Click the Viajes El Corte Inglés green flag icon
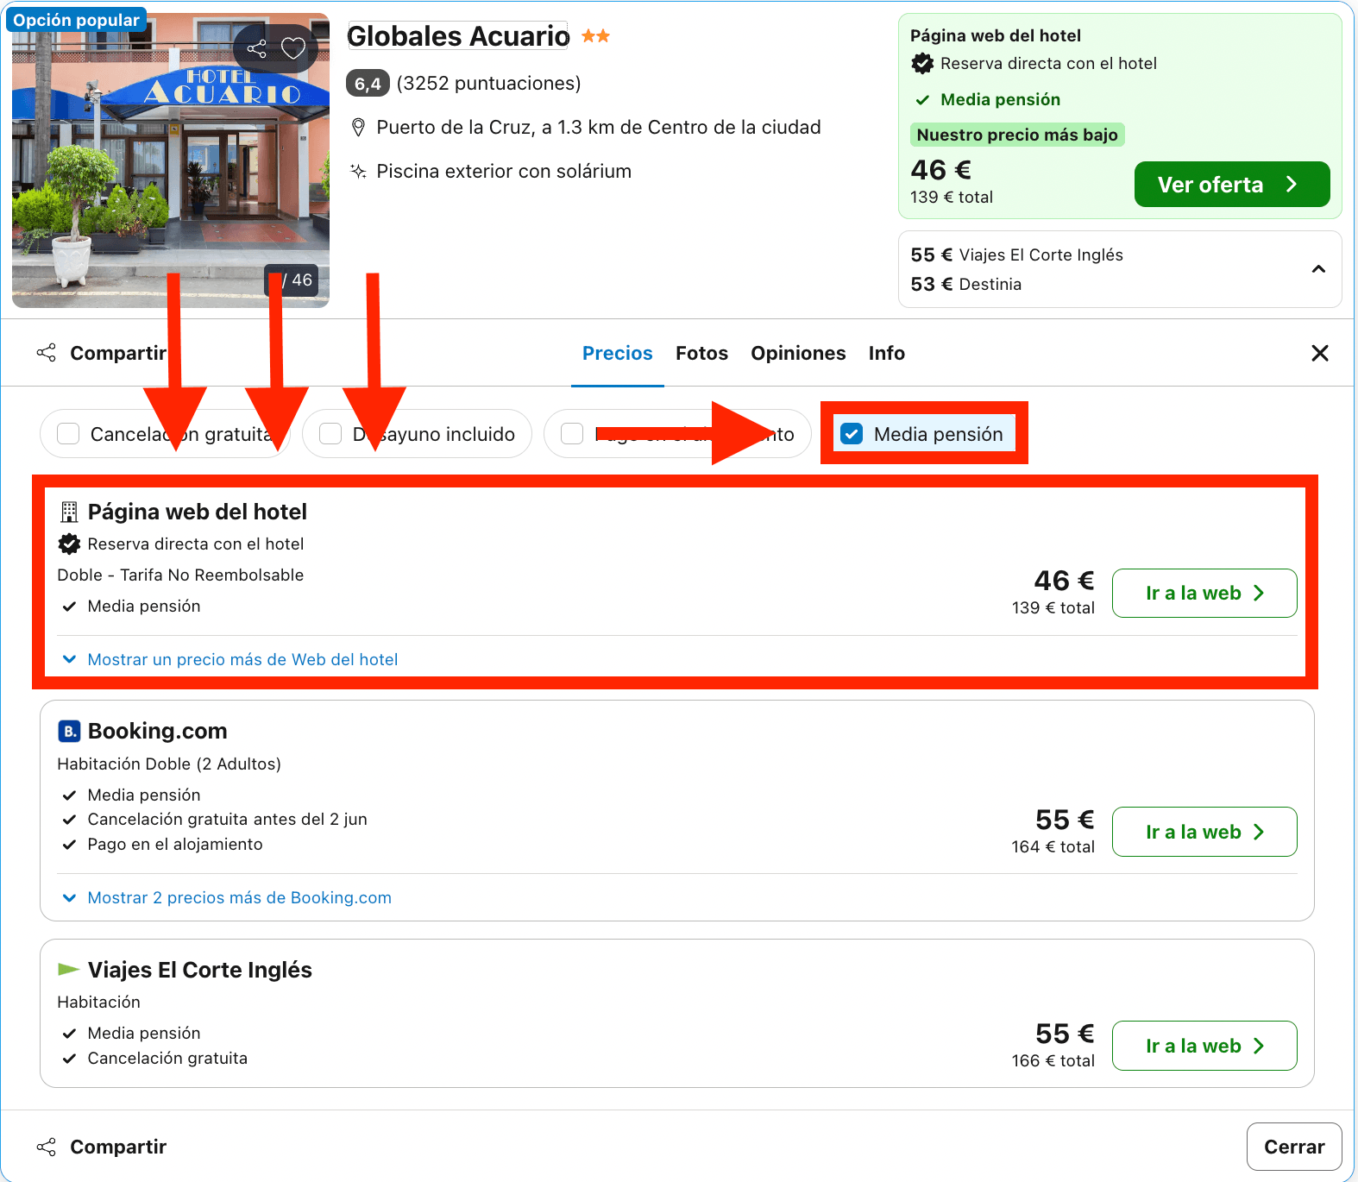Screen dimensions: 1358x1182 (68, 969)
